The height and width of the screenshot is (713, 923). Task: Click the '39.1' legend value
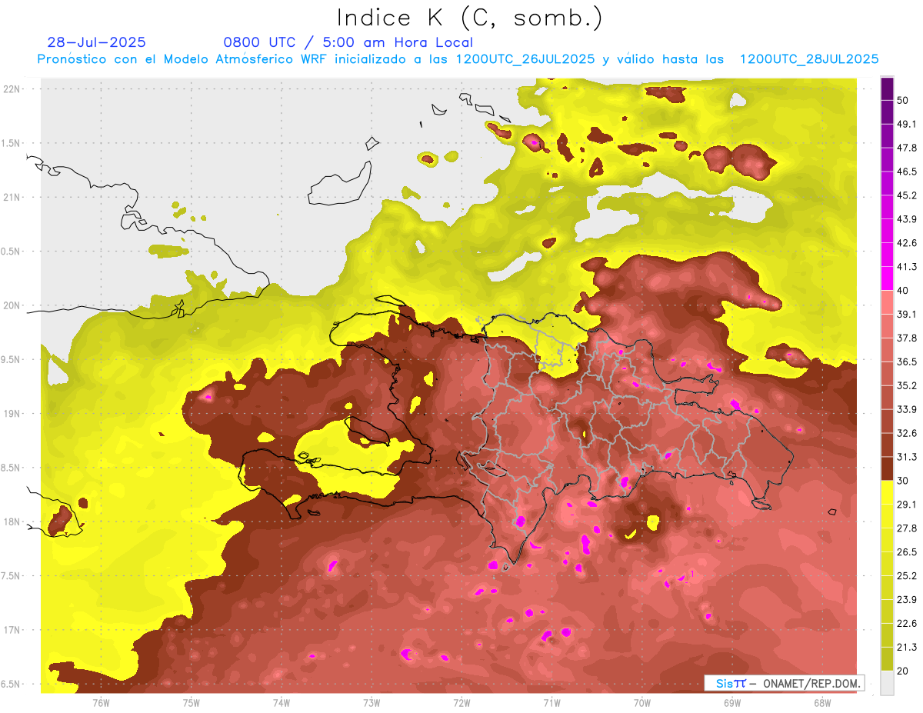pyautogui.click(x=907, y=314)
